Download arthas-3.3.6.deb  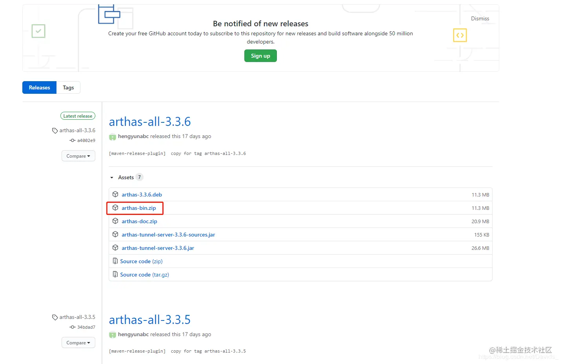pos(142,195)
